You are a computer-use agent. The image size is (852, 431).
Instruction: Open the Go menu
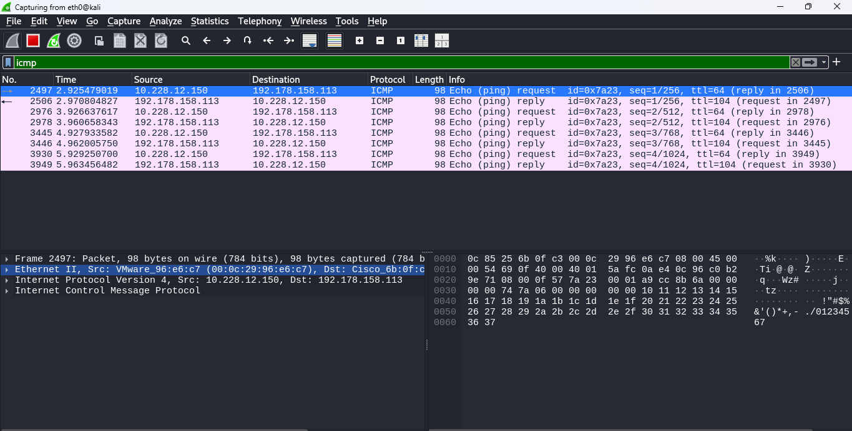(x=92, y=21)
